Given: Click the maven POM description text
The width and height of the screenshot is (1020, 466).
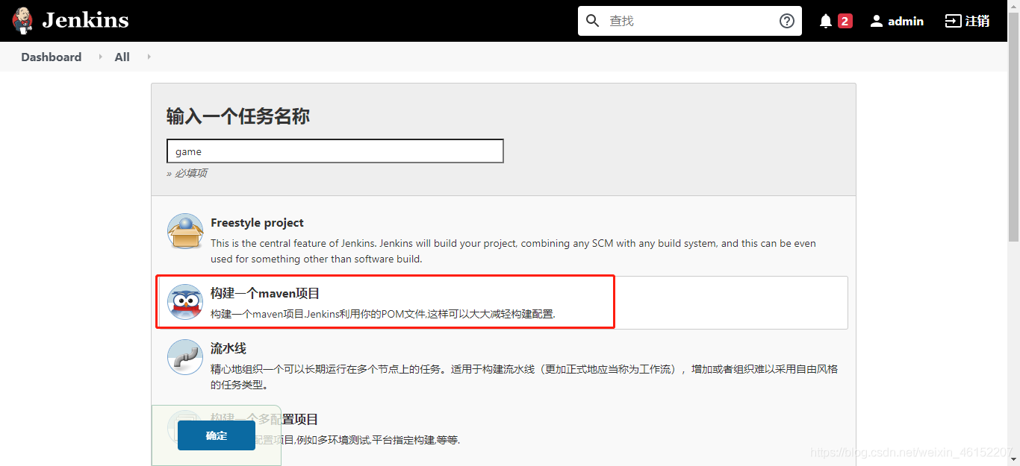Looking at the screenshot, I should (x=383, y=314).
